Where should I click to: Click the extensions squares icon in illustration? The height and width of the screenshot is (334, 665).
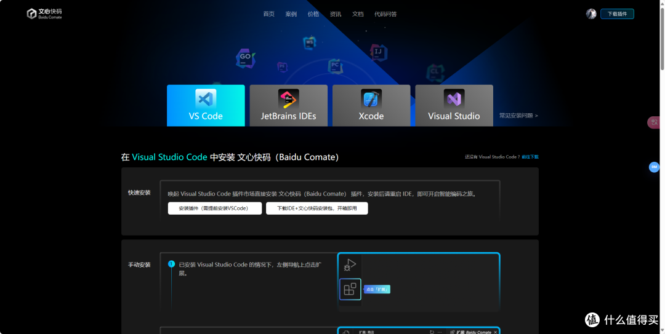tap(350, 289)
